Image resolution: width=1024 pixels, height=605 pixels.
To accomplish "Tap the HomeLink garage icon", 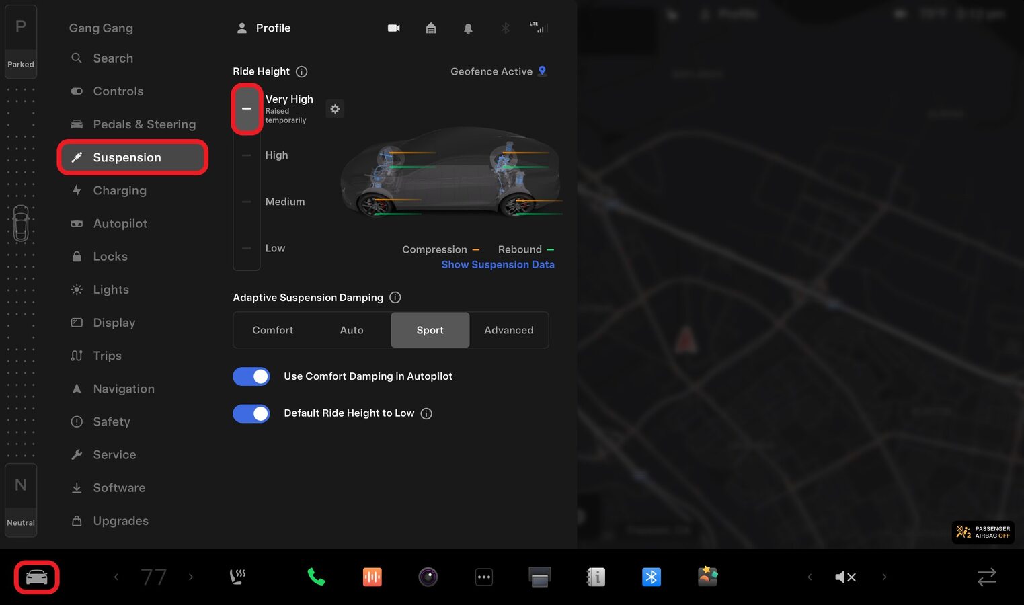I will tap(431, 28).
